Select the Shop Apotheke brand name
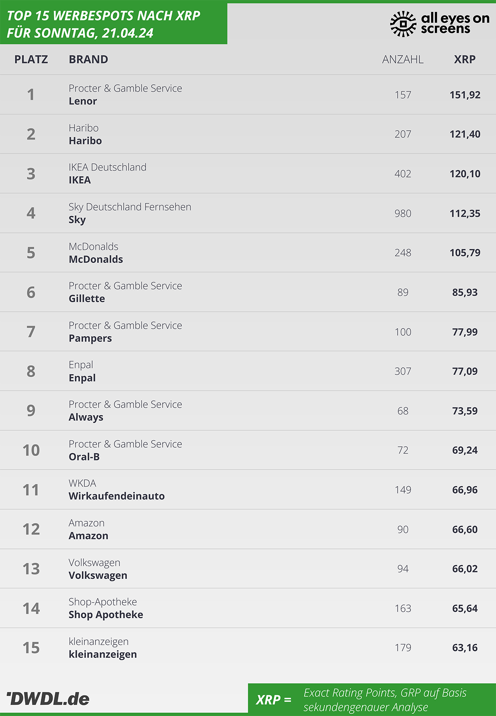The width and height of the screenshot is (496, 716). click(x=106, y=615)
